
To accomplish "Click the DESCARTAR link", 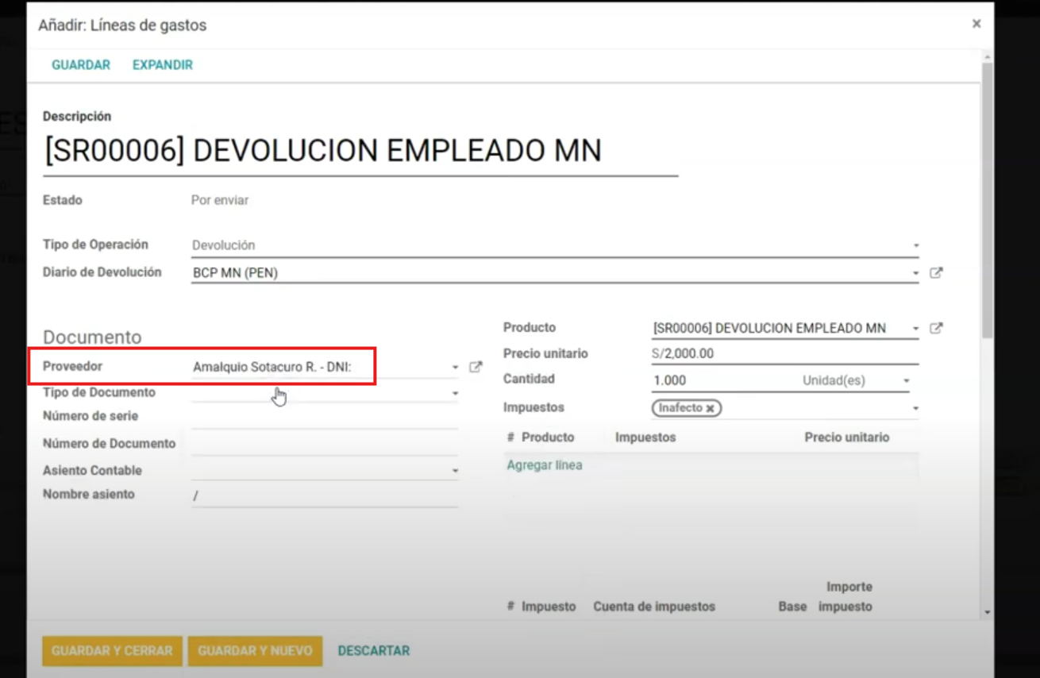I will point(374,651).
